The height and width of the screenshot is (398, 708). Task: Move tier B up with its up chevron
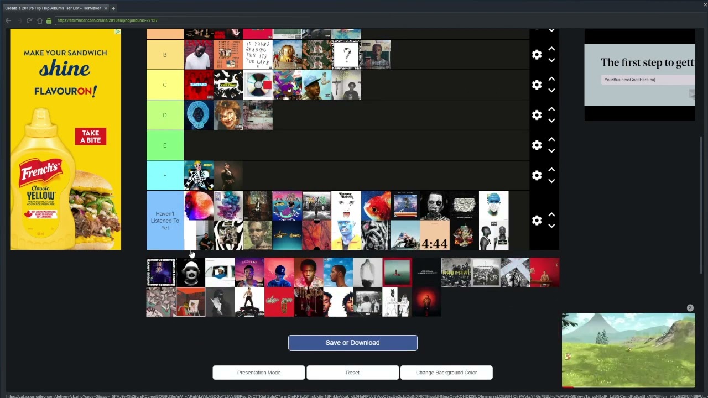point(551,49)
